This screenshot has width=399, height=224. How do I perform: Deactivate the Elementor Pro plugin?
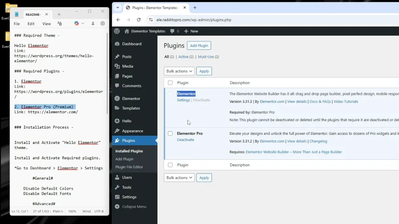coord(185,140)
